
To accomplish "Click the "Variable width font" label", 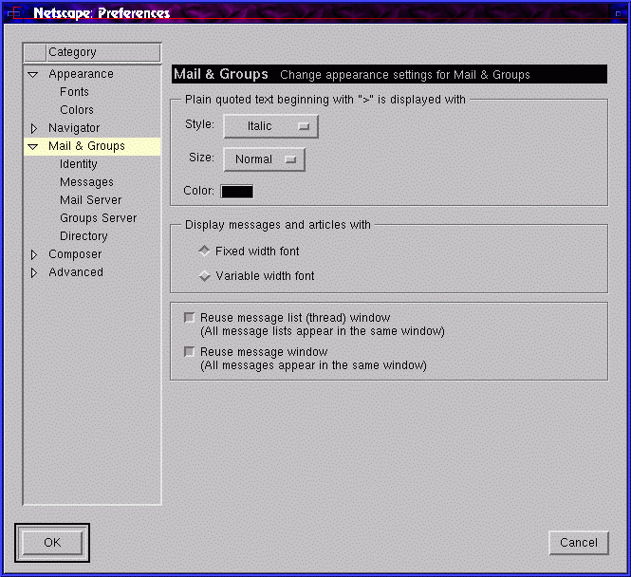I will click(265, 276).
